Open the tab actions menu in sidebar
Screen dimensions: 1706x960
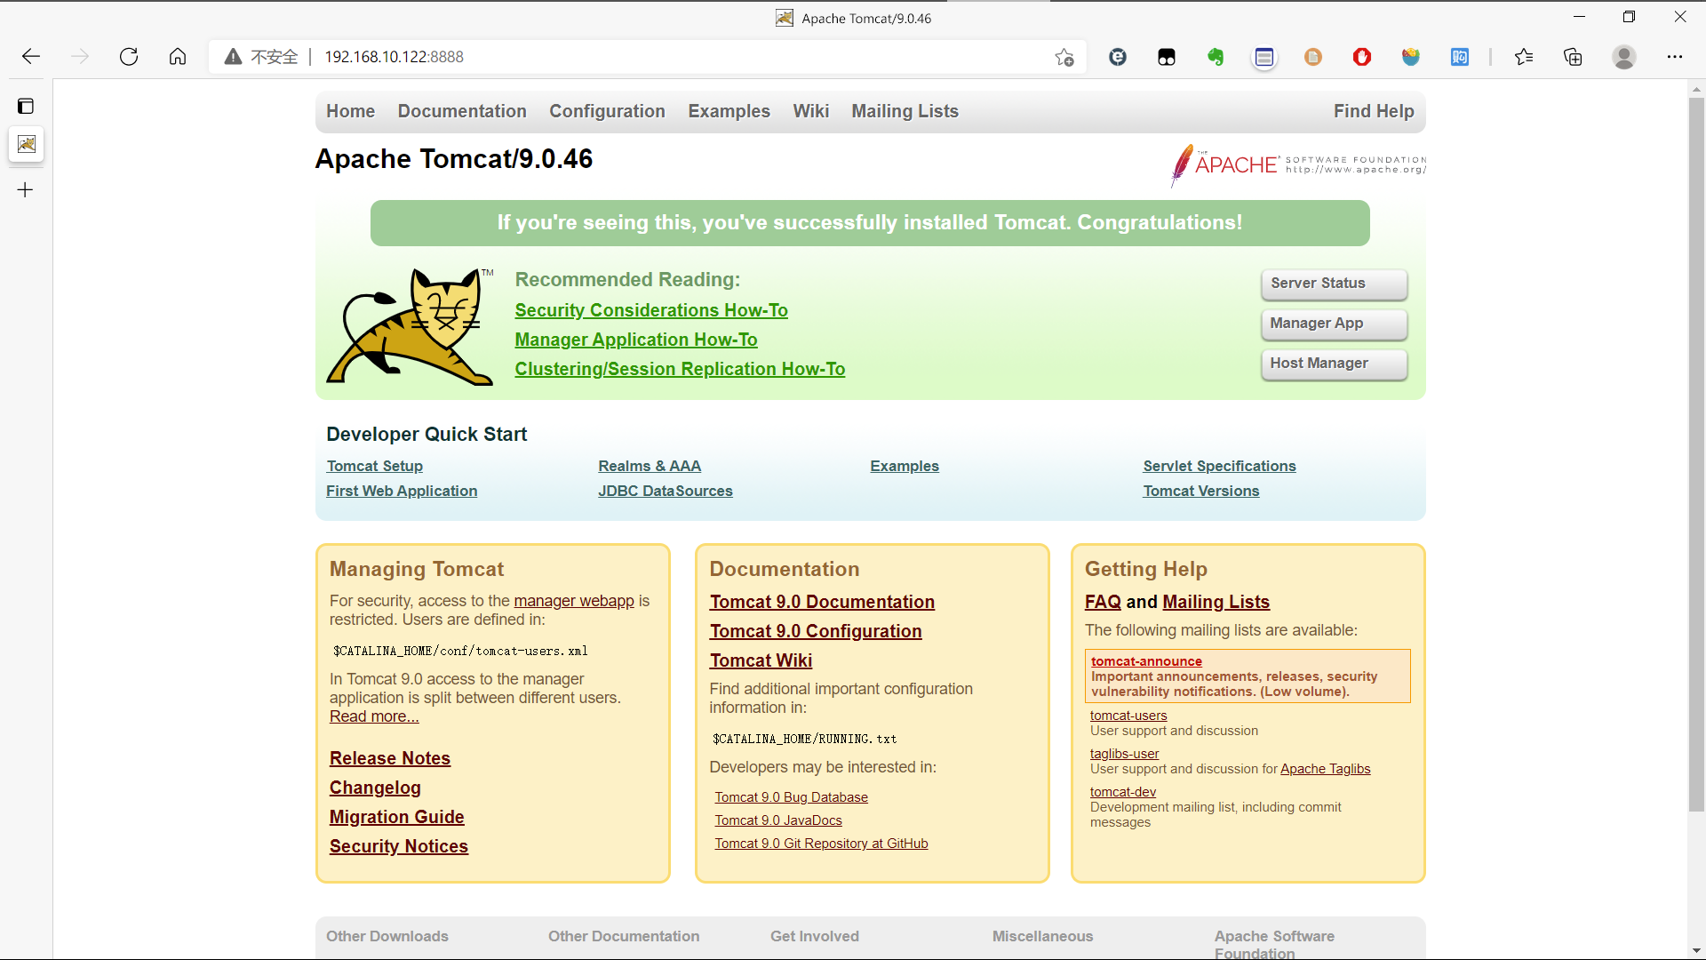click(26, 106)
